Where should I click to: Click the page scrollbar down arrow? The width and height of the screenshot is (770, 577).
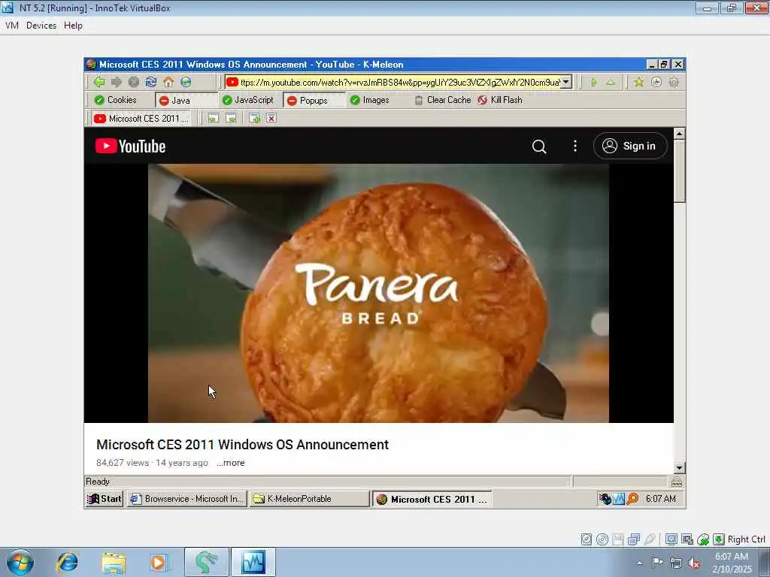[x=679, y=467]
